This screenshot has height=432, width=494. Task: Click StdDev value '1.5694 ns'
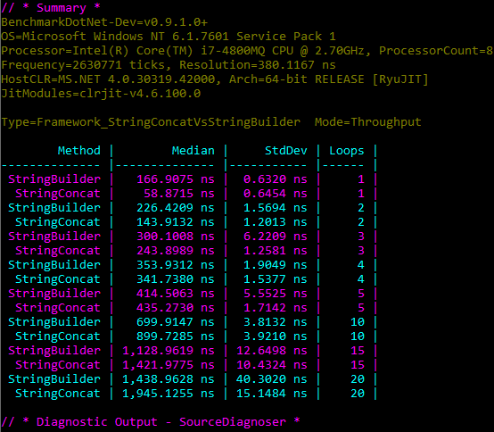(275, 208)
